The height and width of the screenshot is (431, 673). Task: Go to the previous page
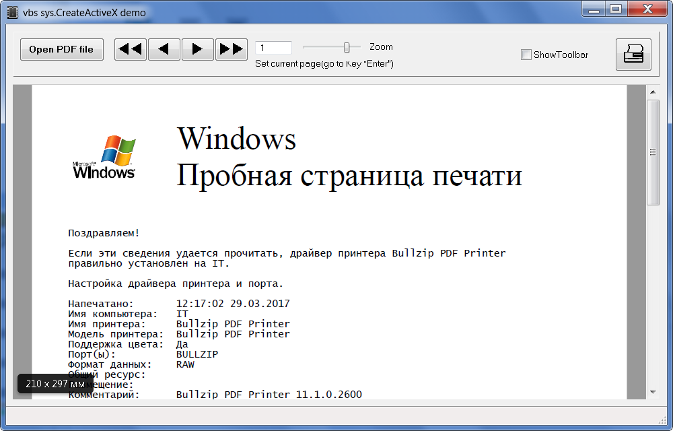click(164, 49)
